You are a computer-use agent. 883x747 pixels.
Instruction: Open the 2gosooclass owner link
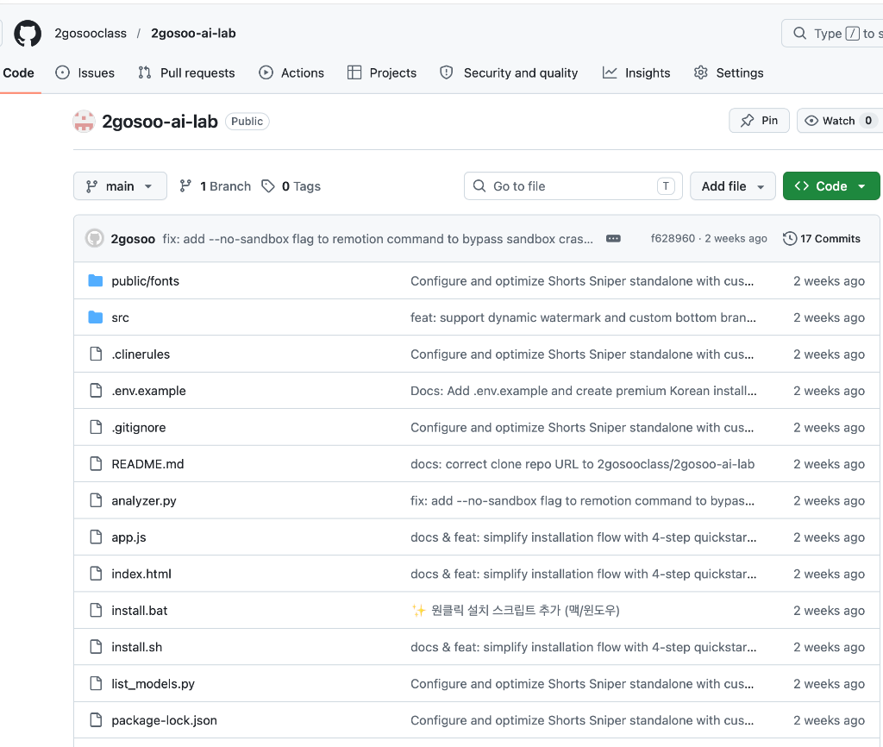[x=91, y=34]
